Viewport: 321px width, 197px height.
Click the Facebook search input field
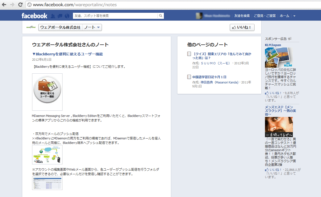(115, 16)
